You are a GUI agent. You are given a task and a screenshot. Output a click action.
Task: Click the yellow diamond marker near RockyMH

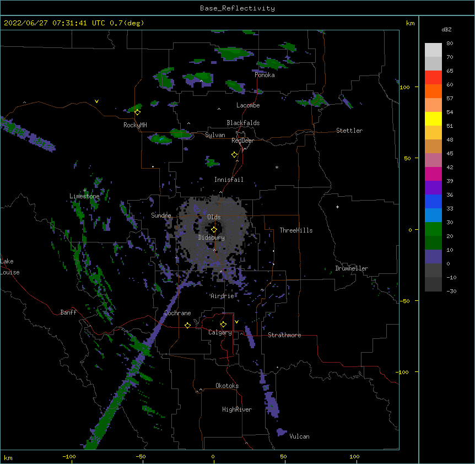click(138, 112)
